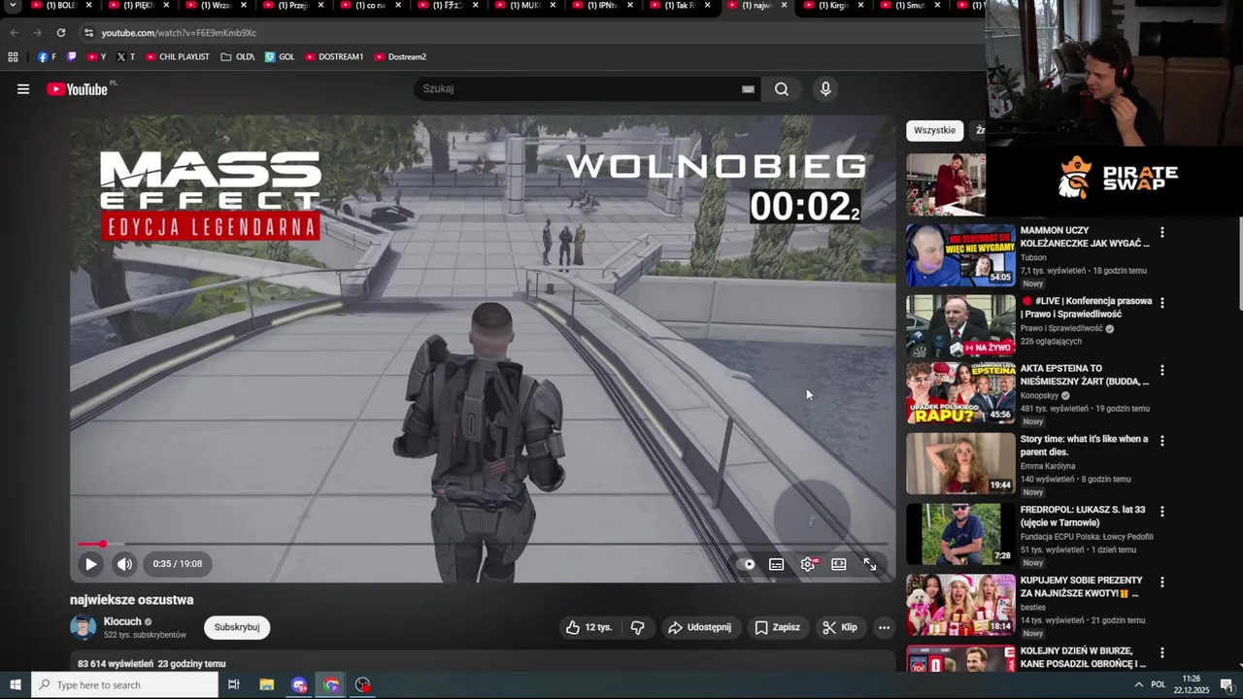Go to YouTube home via logo

(77, 89)
